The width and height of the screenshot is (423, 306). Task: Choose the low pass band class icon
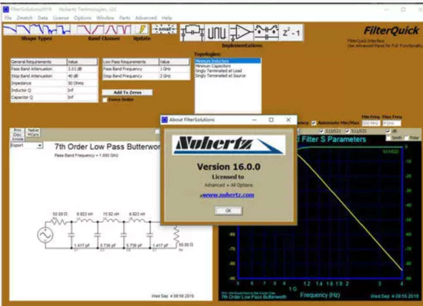click(84, 29)
